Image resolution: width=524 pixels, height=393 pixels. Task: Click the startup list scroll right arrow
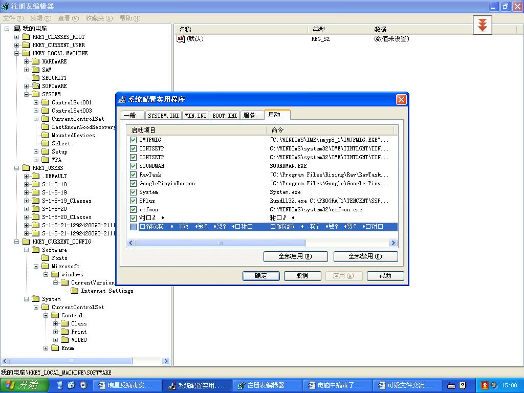point(394,243)
